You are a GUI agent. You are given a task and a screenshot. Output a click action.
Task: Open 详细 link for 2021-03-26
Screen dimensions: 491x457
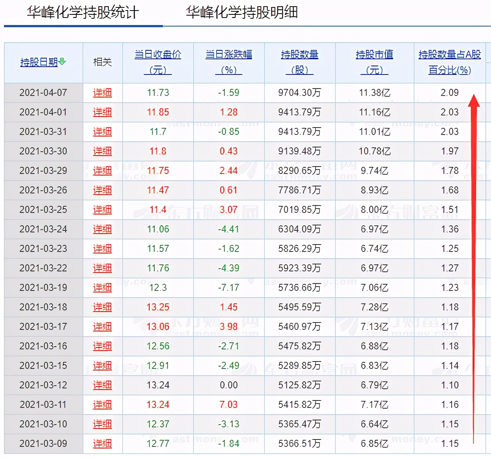[x=102, y=190]
